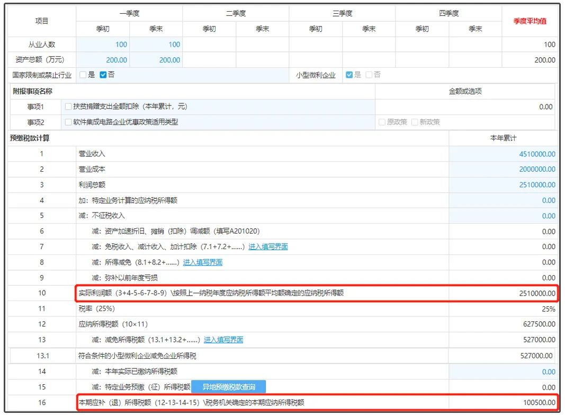Enable 扶贫捐赠支出全额扣除 checkbox
The image size is (565, 415).
tap(68, 107)
